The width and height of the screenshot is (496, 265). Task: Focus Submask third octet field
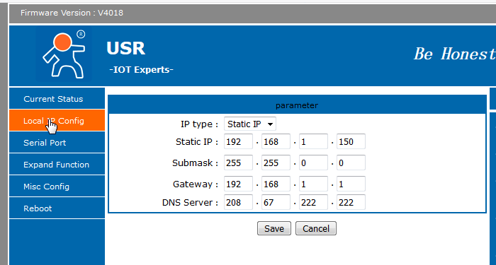coord(313,163)
